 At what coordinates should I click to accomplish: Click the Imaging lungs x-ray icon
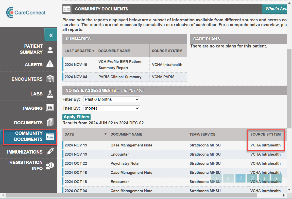click(x=50, y=108)
